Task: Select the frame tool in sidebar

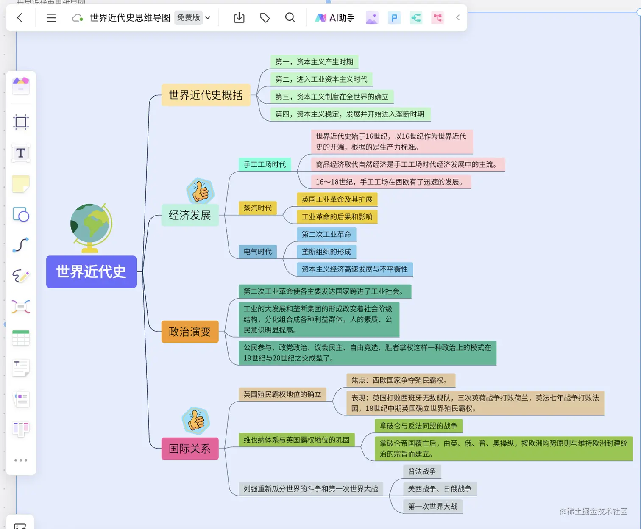Action: [x=21, y=122]
